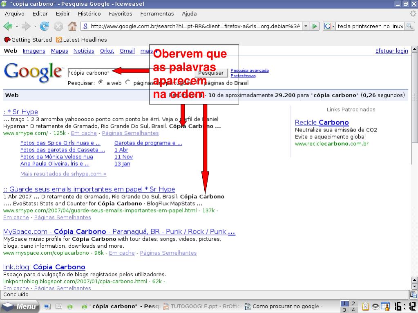Open the 'link.blog: Cópia Carbono' result
Screen dimensions: 418x313
(x=44, y=267)
